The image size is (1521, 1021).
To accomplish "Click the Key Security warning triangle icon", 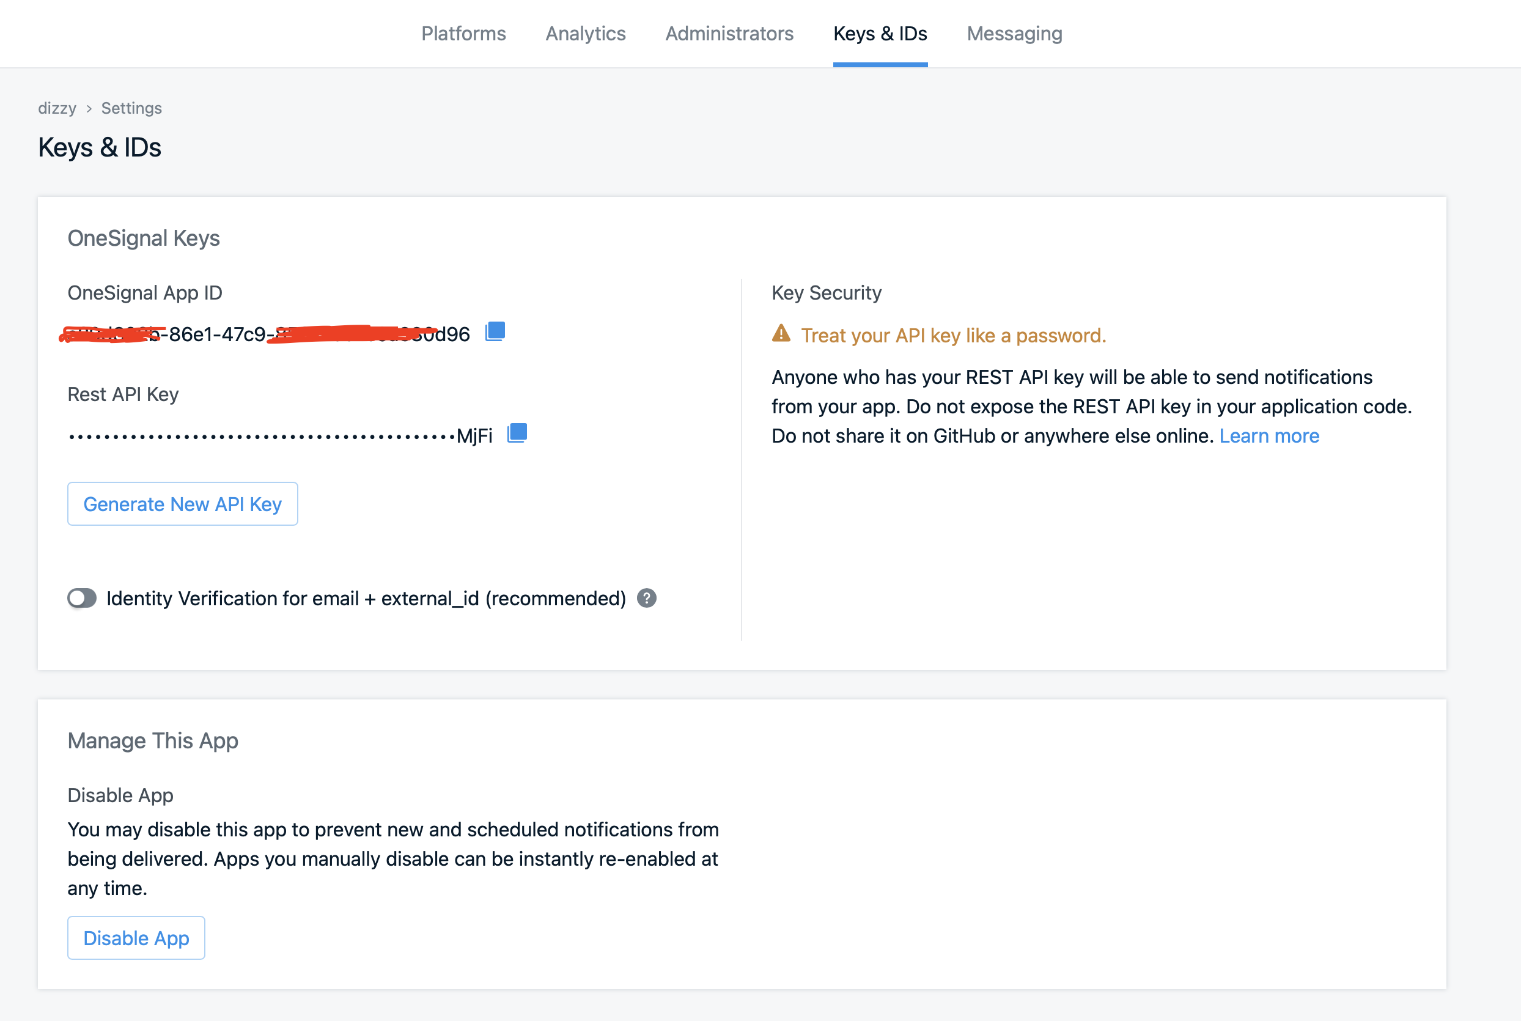I will click(781, 334).
